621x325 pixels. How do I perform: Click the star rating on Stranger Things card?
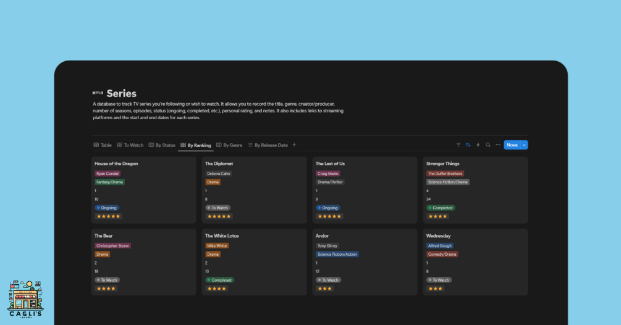pyautogui.click(x=437, y=216)
